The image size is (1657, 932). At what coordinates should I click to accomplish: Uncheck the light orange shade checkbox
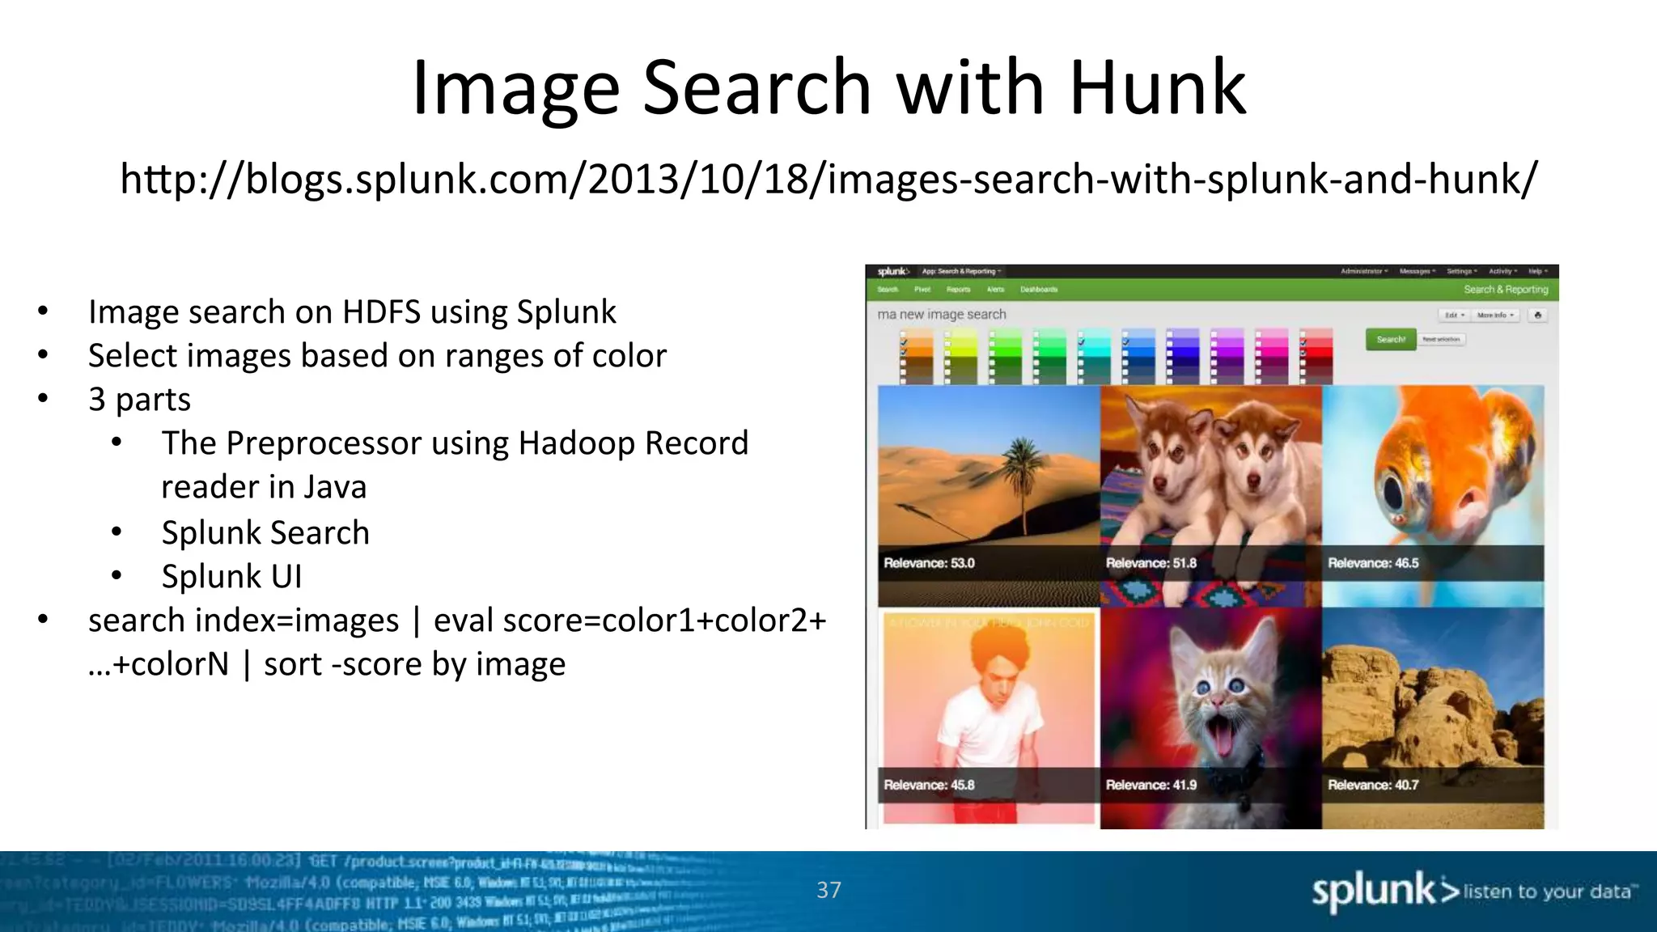[903, 343]
